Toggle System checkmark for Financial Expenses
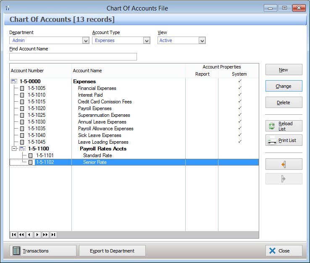The image size is (310, 263). [239, 88]
